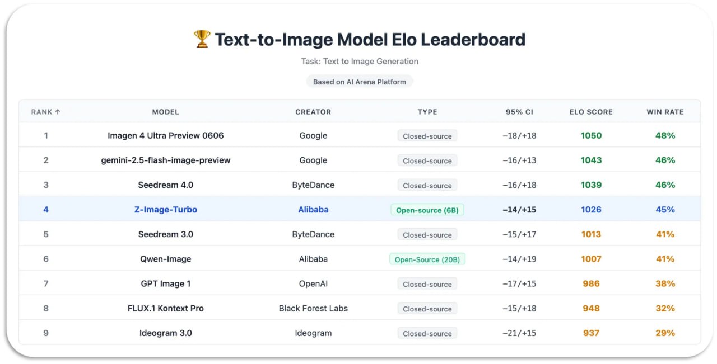
Task: Click the Ideogram 3.0 Elo score 937
Action: coord(591,333)
